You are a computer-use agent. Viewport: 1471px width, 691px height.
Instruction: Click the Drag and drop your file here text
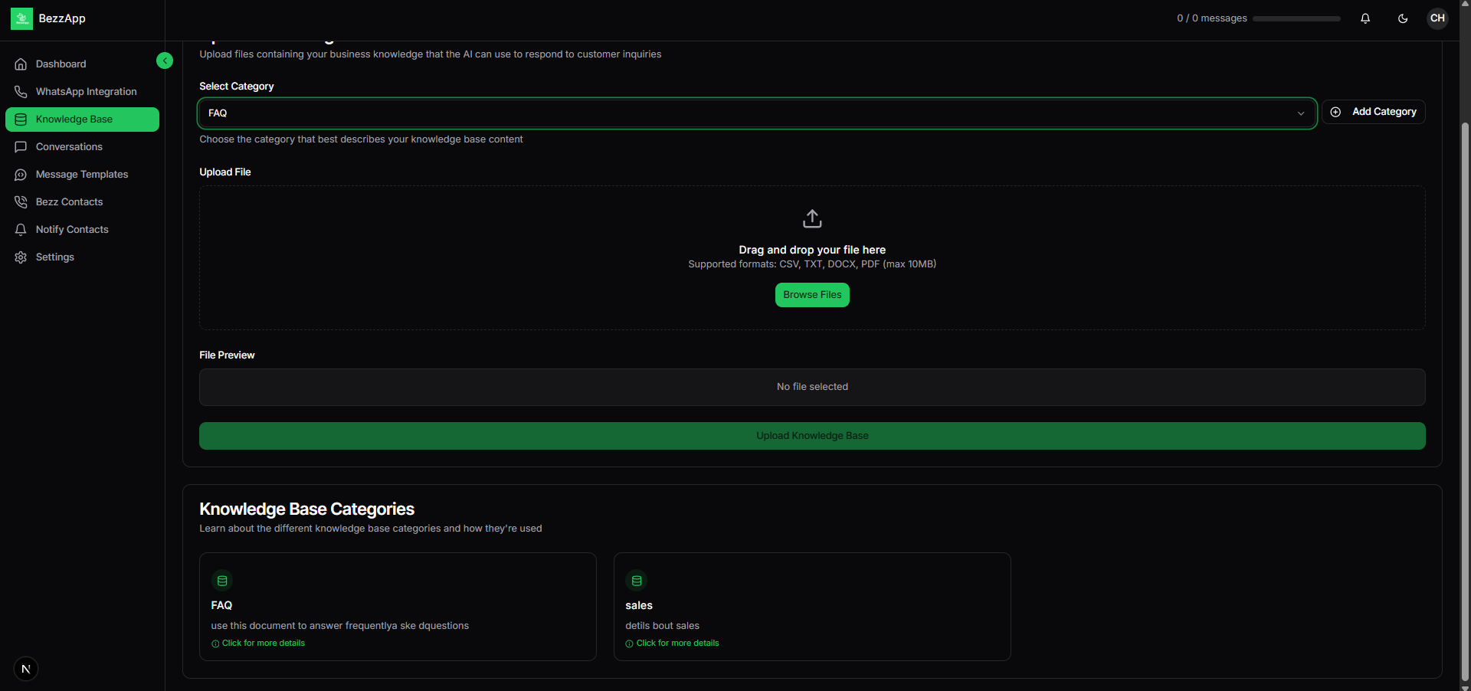coord(812,250)
